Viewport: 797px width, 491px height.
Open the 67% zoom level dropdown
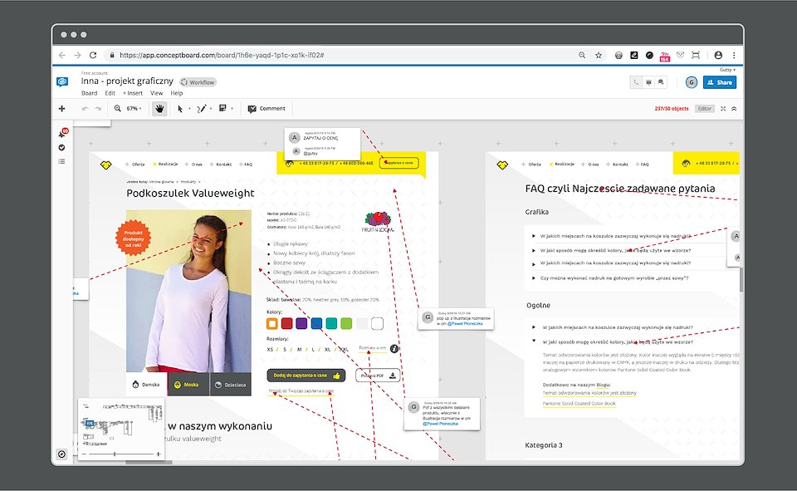134,108
